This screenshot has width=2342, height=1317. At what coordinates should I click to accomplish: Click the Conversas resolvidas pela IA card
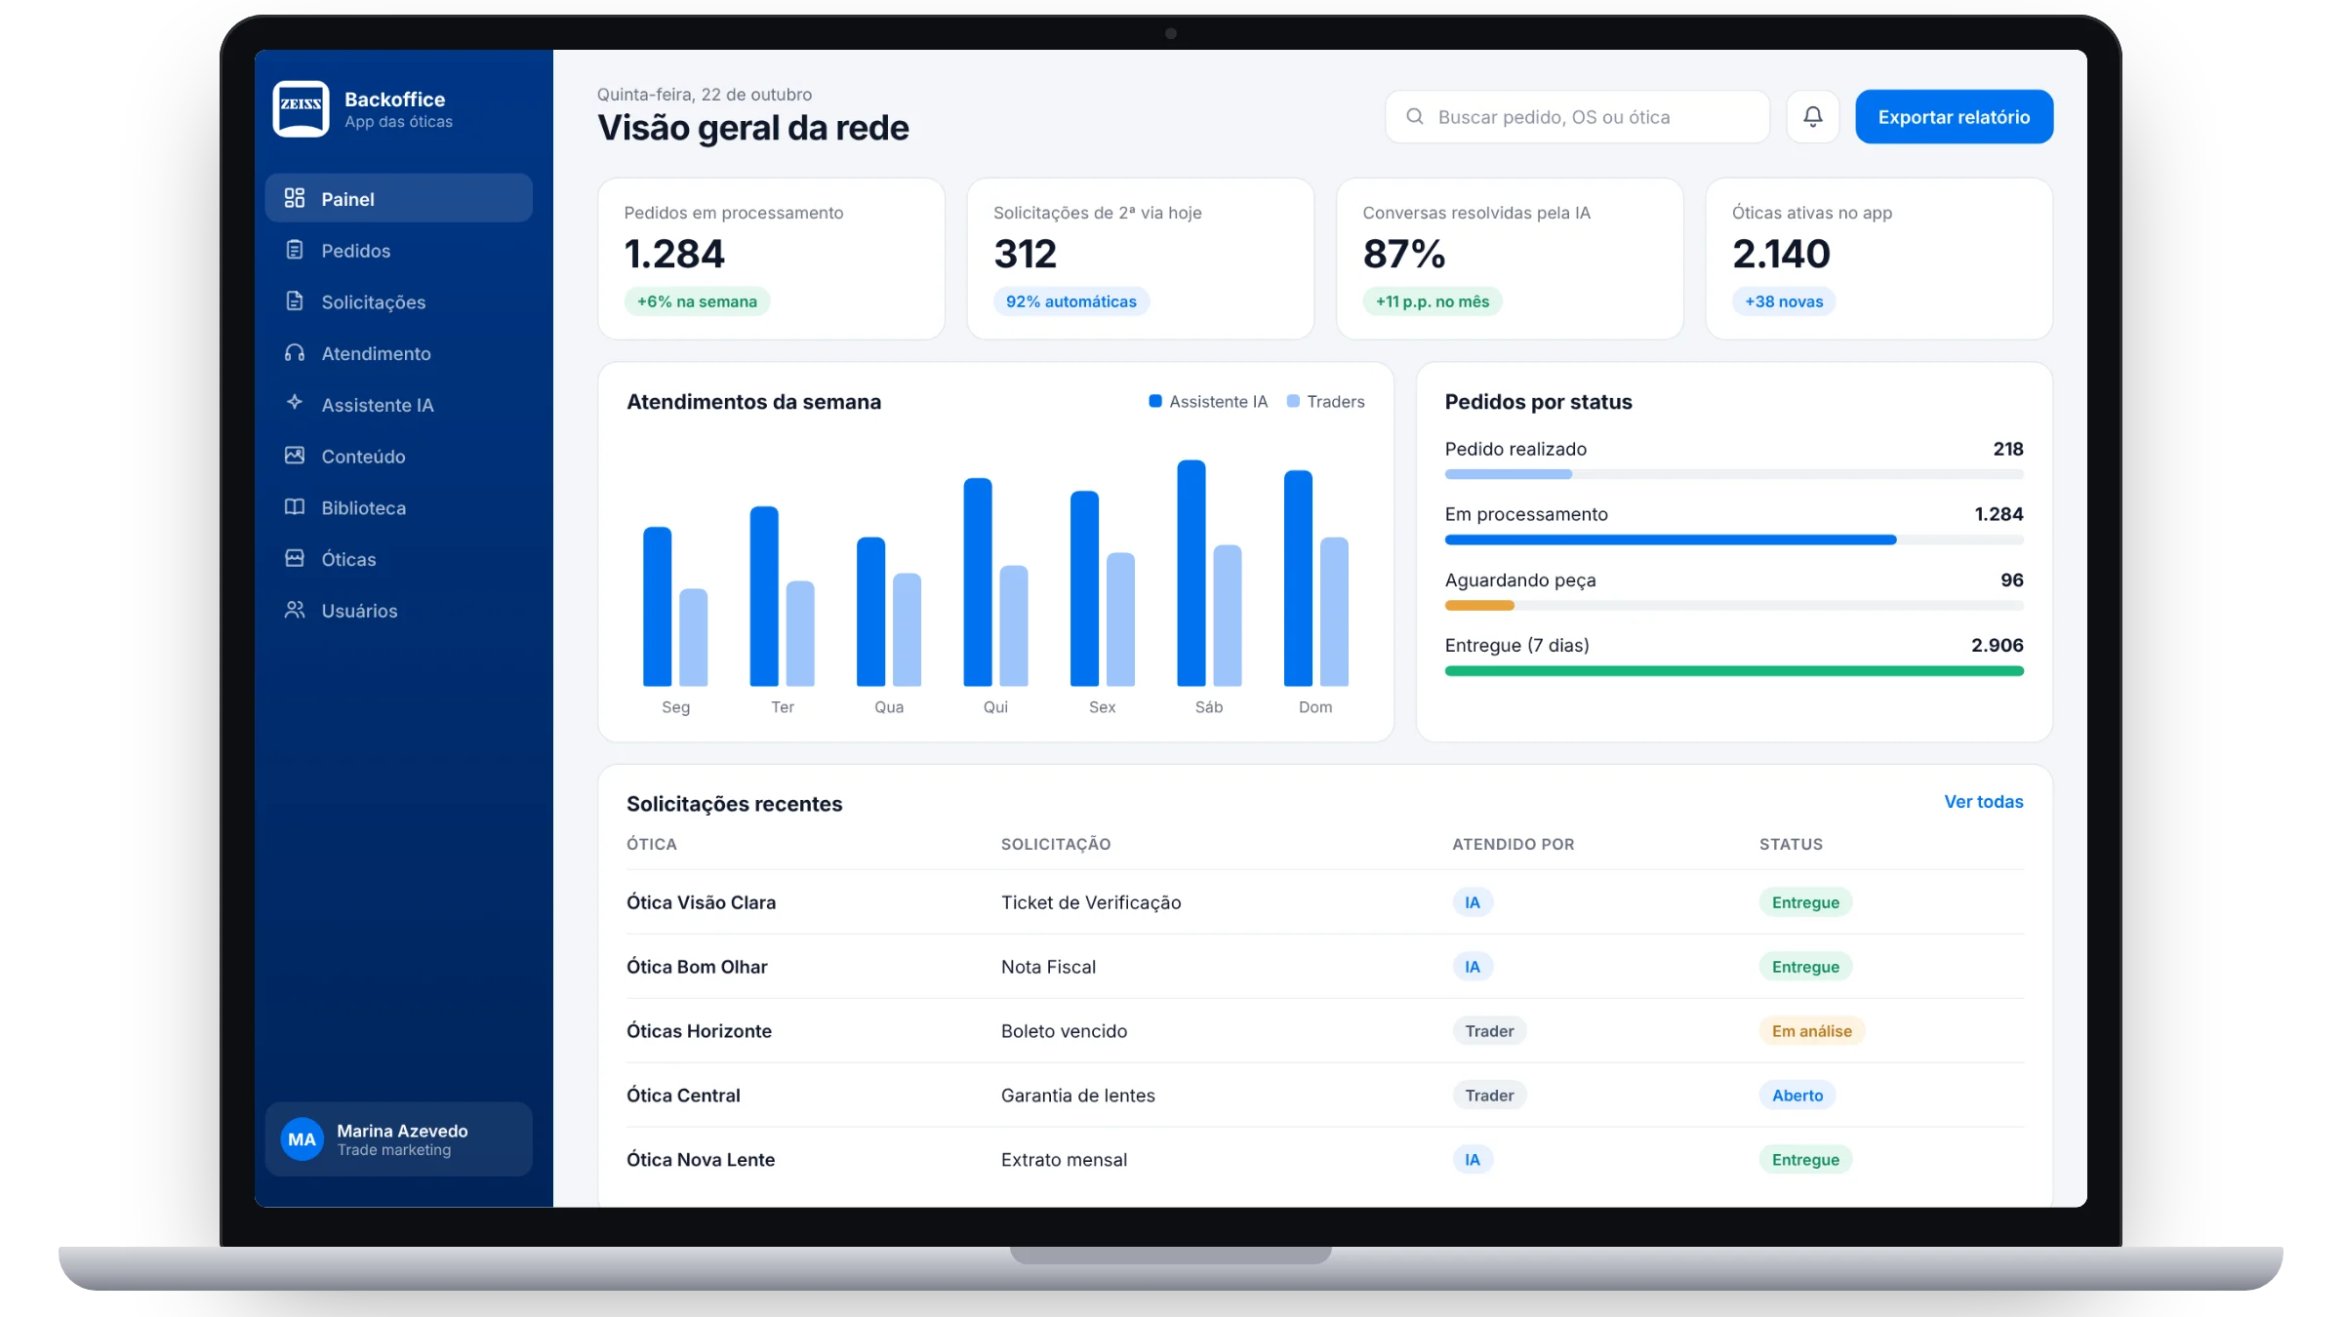(1510, 259)
